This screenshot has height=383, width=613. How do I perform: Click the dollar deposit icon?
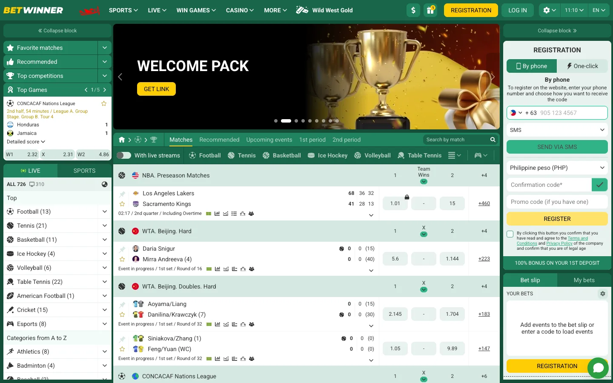(x=413, y=10)
